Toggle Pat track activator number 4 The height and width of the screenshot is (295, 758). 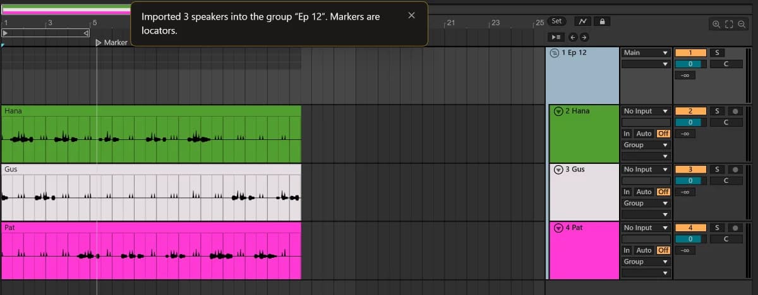691,228
